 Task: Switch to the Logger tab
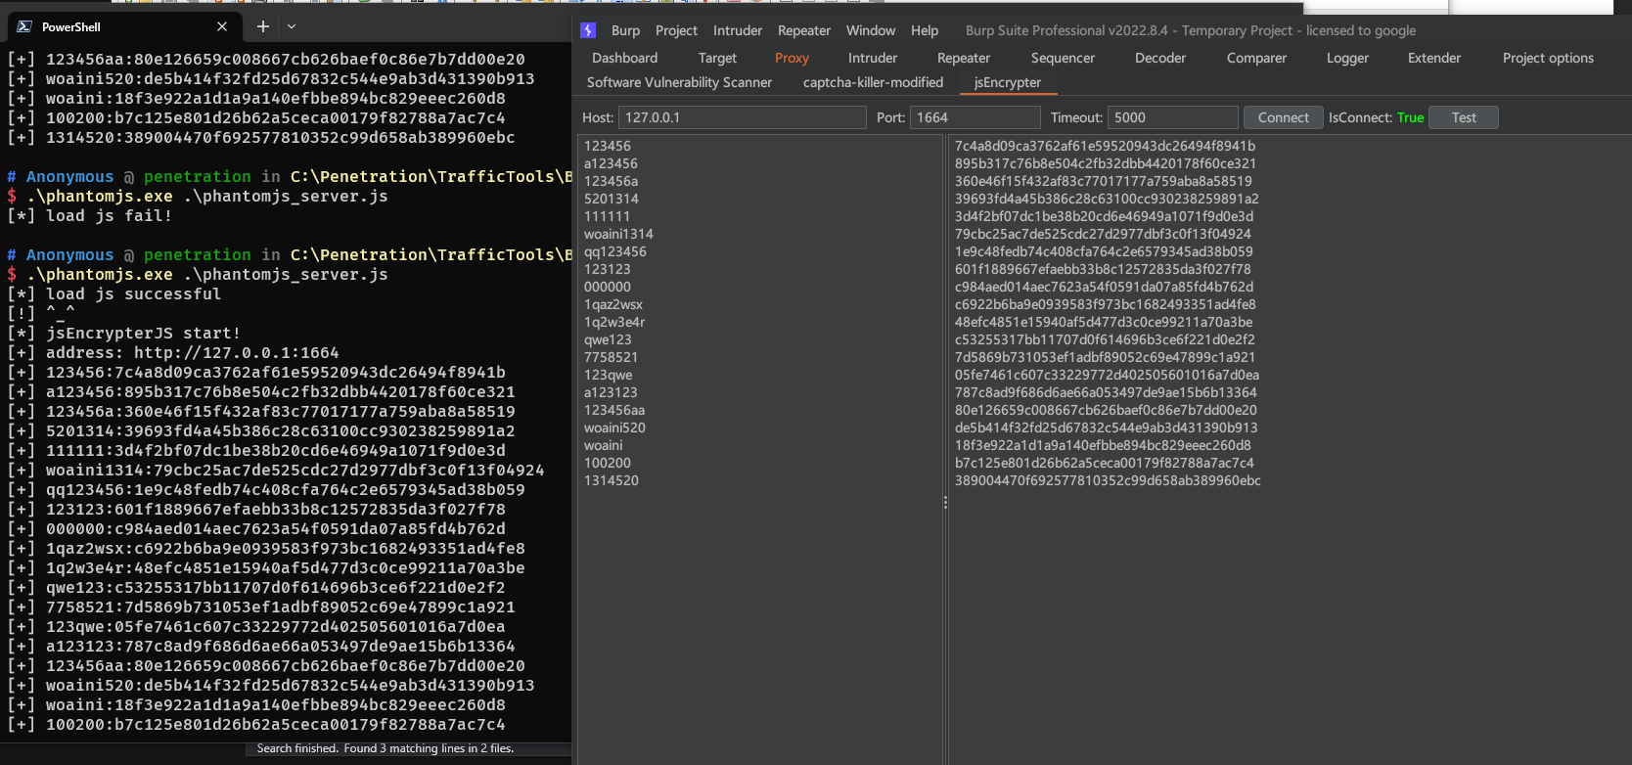pos(1347,58)
